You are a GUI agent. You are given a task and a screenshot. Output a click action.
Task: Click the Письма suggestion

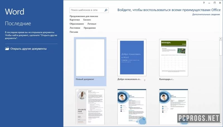pos(74,32)
